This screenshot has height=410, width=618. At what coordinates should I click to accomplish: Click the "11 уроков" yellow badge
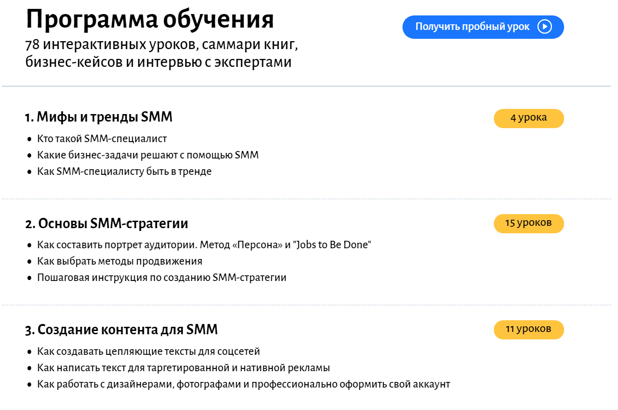[x=529, y=329]
